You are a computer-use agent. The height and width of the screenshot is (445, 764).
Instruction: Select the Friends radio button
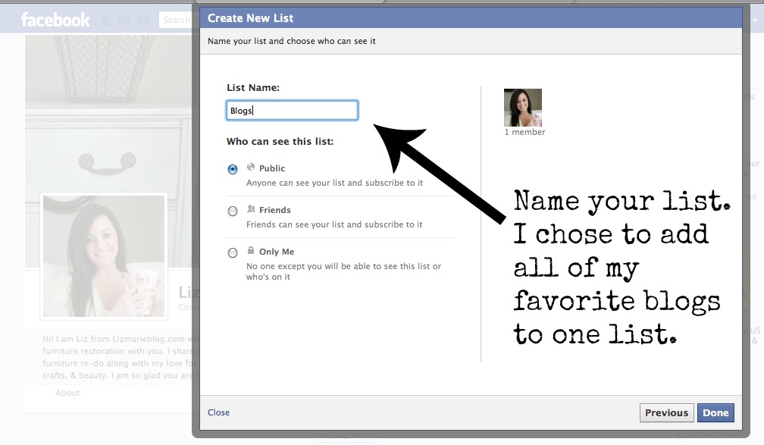[233, 212]
